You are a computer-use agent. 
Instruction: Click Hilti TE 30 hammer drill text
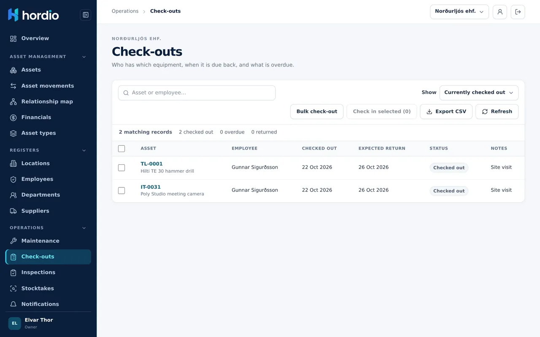point(167,171)
